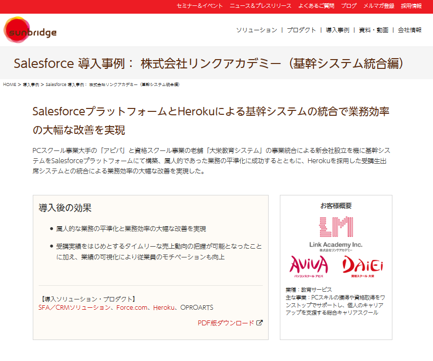Click HOME in the breadcrumb
The width and height of the screenshot is (433, 361).
10,85
